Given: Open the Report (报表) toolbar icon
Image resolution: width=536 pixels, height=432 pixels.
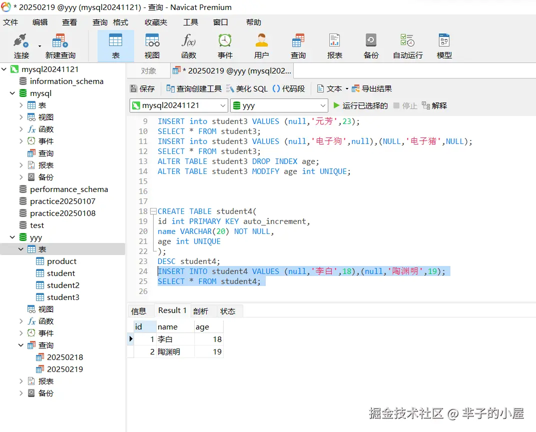Looking at the screenshot, I should (x=335, y=46).
